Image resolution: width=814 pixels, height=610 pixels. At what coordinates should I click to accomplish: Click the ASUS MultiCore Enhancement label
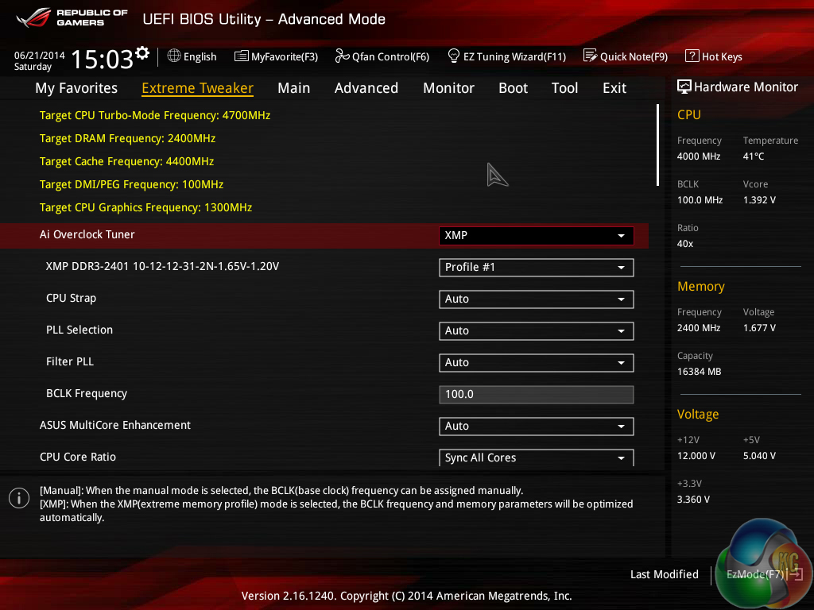(x=115, y=425)
